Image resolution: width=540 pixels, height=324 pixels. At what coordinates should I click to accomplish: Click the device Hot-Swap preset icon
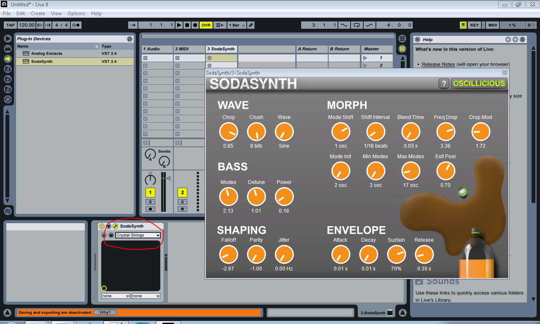(104, 235)
